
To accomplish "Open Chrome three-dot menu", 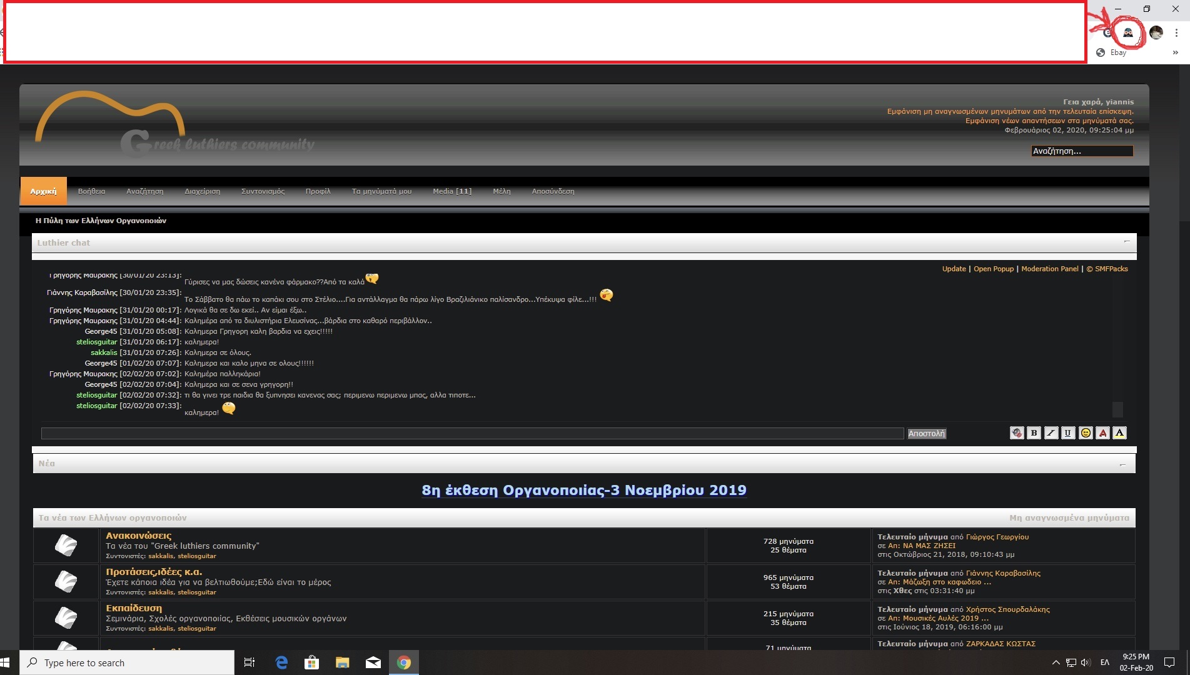I will 1176,32.
